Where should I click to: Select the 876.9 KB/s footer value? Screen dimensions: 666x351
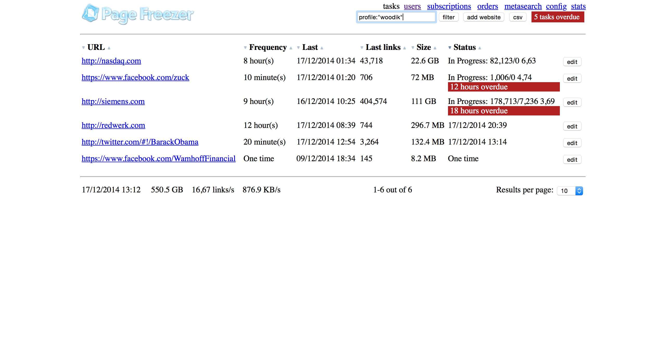click(x=261, y=190)
